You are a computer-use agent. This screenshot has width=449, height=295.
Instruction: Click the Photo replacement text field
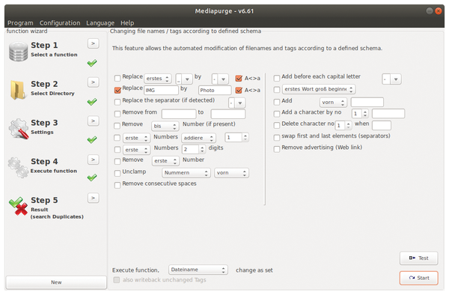[x=215, y=90]
